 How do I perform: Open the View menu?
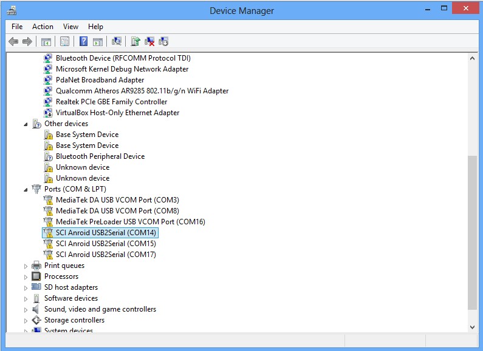pyautogui.click(x=70, y=27)
